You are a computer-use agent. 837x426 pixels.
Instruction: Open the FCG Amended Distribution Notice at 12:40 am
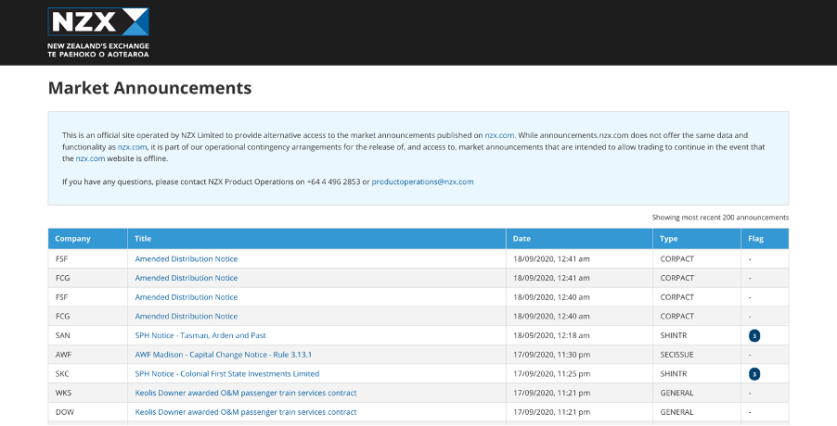point(187,317)
